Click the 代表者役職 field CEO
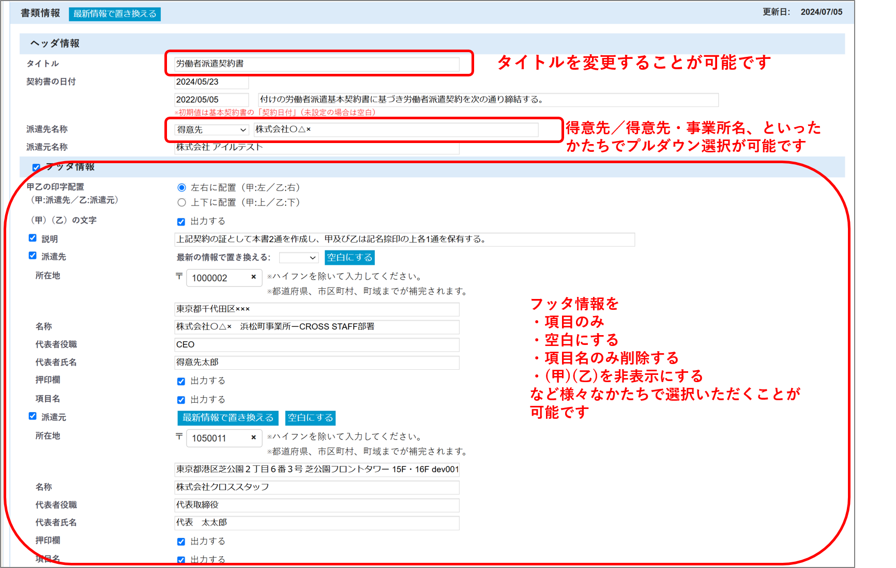The width and height of the screenshot is (896, 568). click(316, 345)
